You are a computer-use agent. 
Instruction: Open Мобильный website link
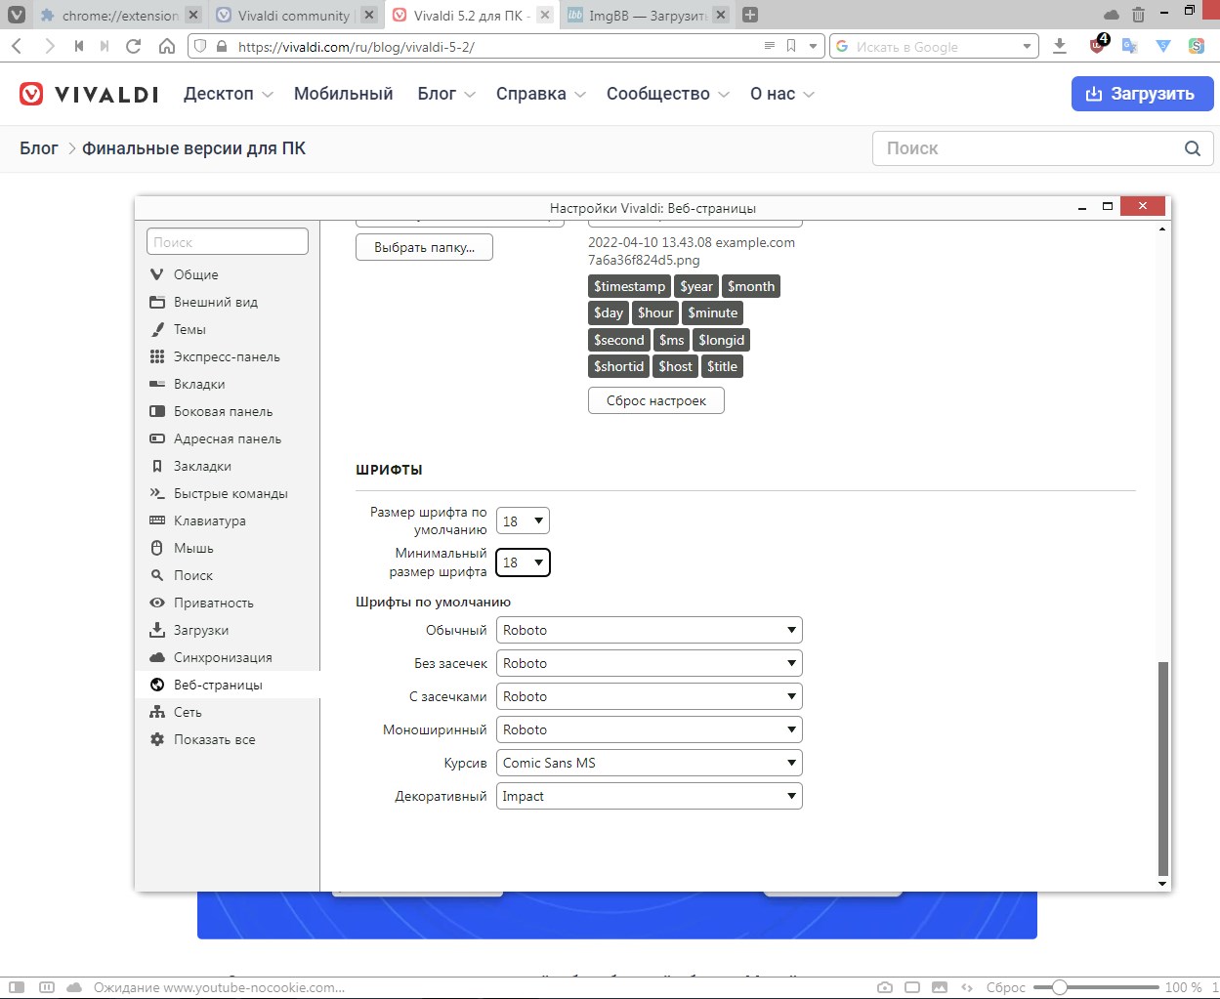343,94
